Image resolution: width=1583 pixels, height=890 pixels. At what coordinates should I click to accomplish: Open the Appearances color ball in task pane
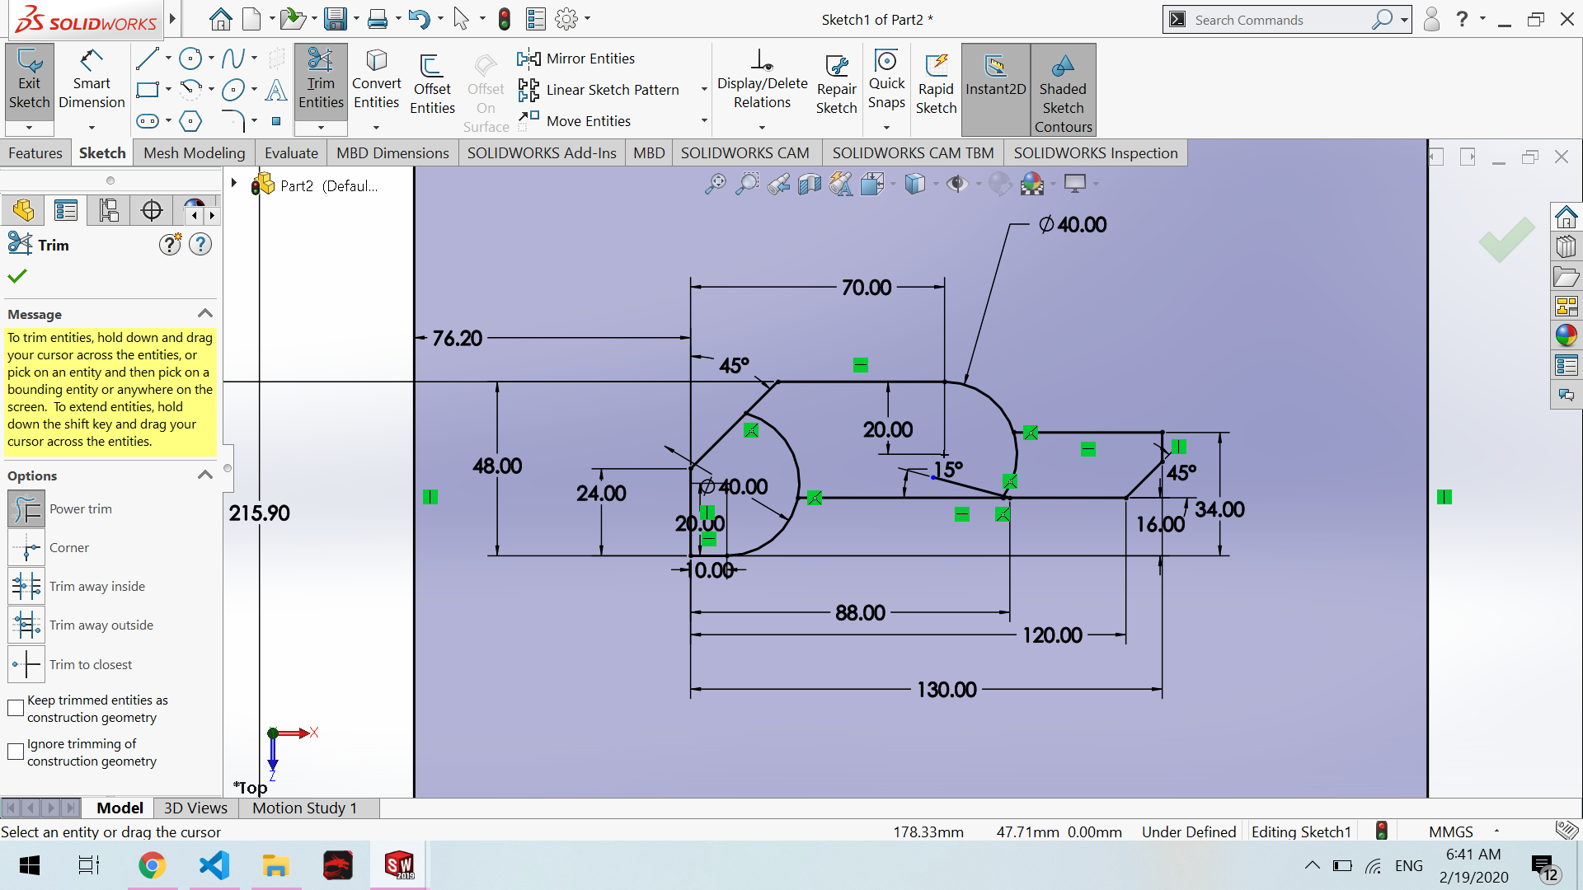1566,335
